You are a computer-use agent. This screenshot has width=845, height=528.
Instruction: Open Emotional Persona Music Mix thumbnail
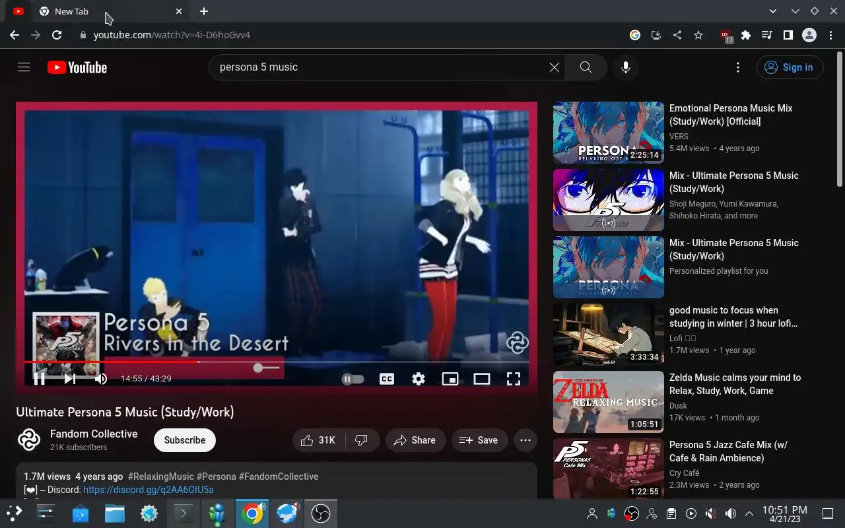pos(609,133)
